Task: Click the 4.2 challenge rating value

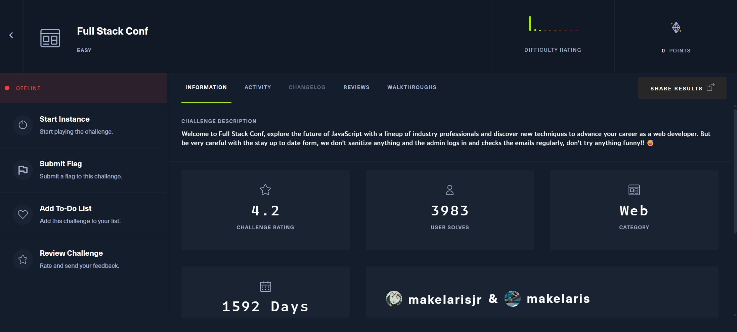Action: (x=265, y=211)
